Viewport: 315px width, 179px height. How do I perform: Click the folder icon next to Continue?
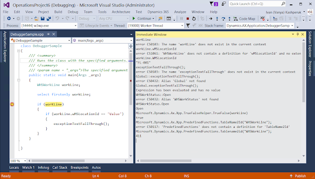(x=160, y=19)
